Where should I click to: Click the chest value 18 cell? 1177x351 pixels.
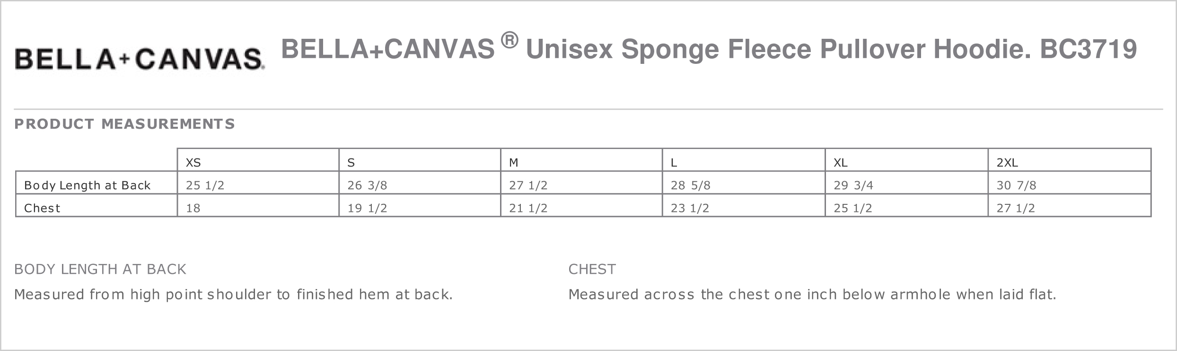pyautogui.click(x=258, y=205)
